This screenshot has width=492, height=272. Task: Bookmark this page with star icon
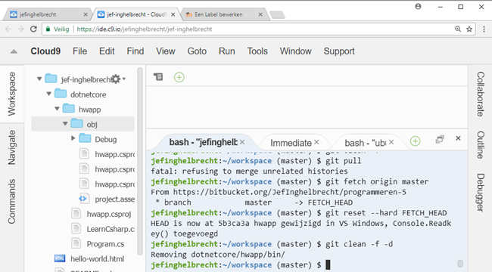(x=469, y=29)
